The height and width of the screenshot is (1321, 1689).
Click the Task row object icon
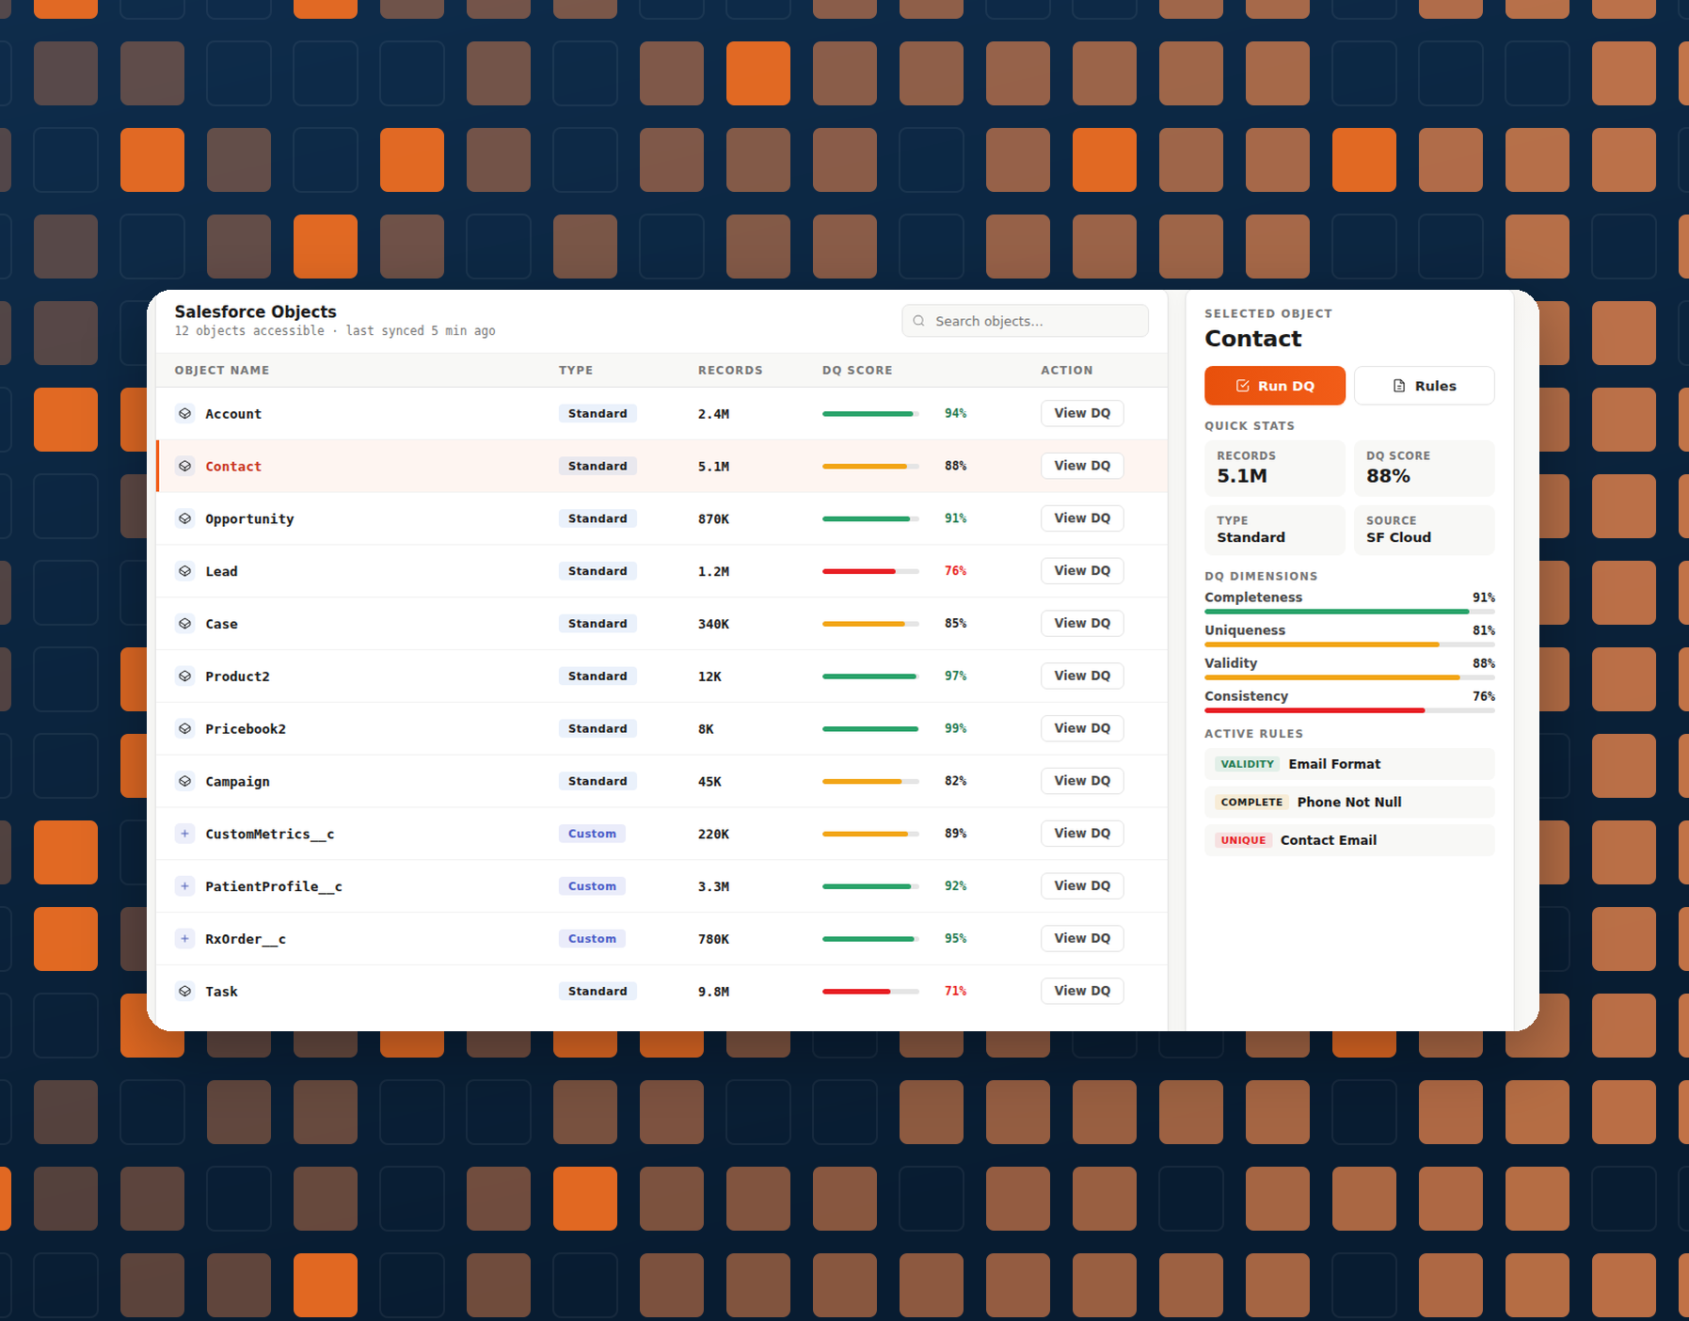coord(185,991)
